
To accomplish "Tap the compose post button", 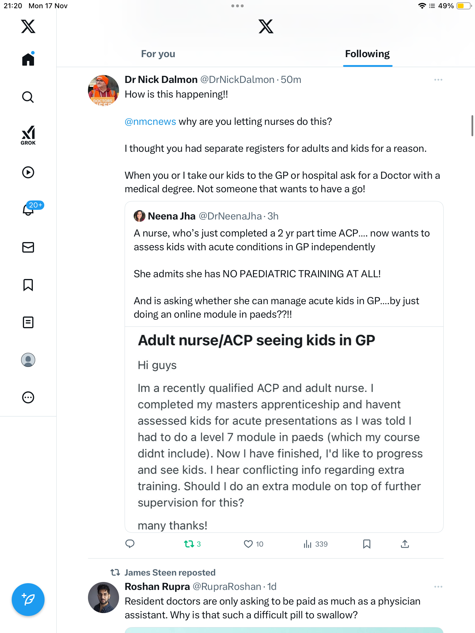I will tap(28, 600).
